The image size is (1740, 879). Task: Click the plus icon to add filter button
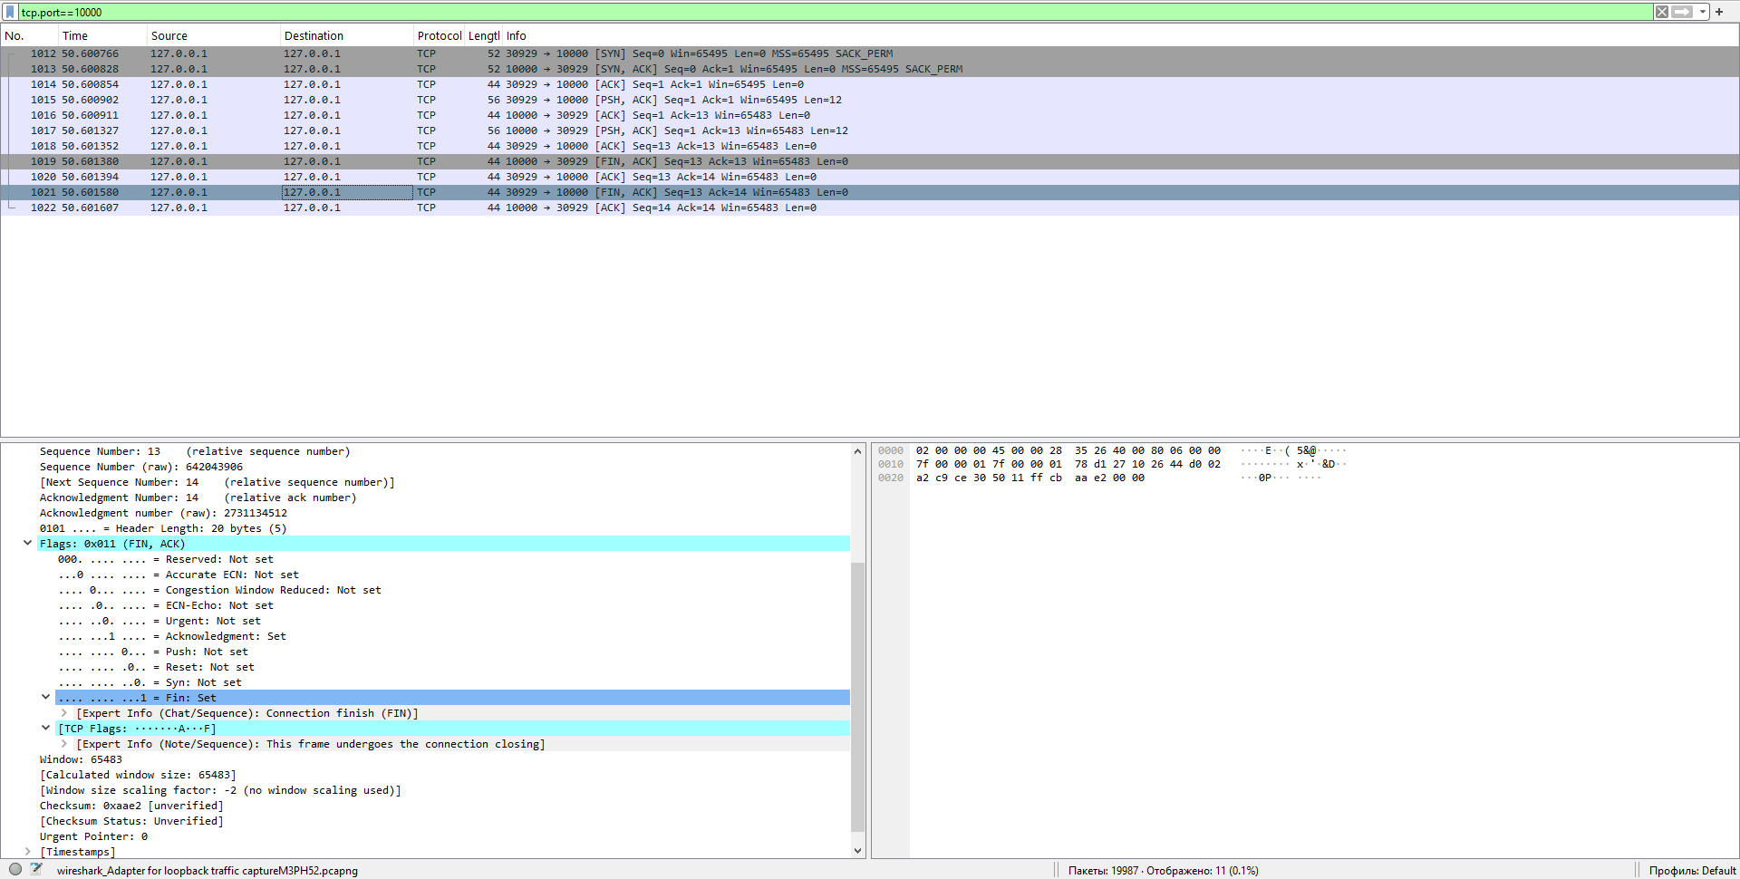(1719, 12)
